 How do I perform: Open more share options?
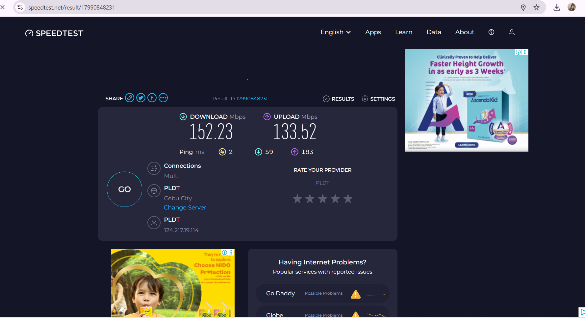coord(163,98)
